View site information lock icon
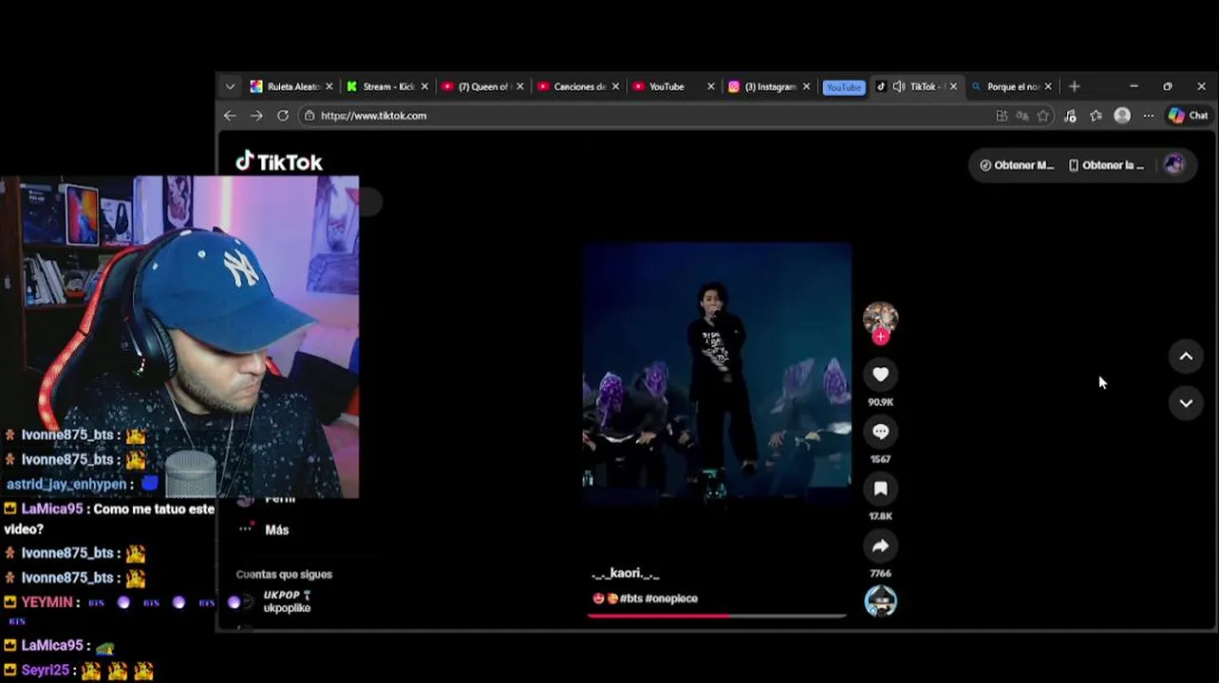 point(309,116)
